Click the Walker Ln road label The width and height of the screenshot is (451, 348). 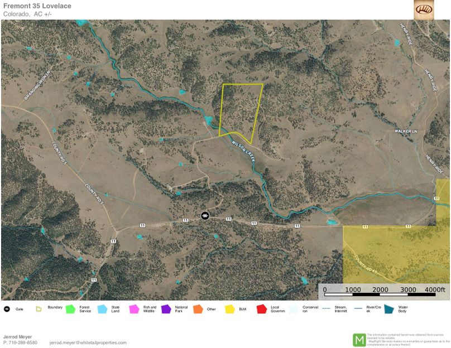405,131
